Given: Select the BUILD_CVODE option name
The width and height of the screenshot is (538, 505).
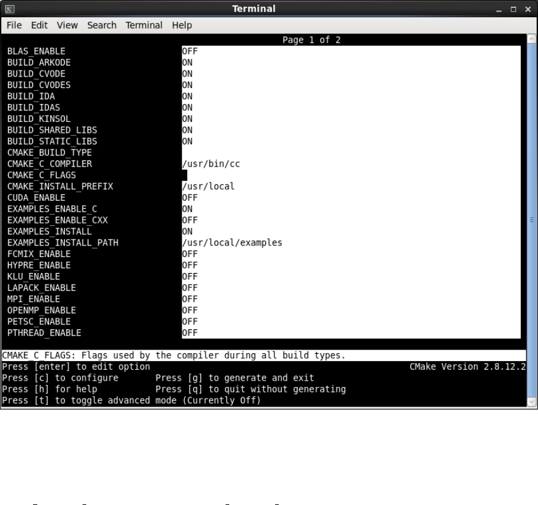Looking at the screenshot, I should [36, 74].
